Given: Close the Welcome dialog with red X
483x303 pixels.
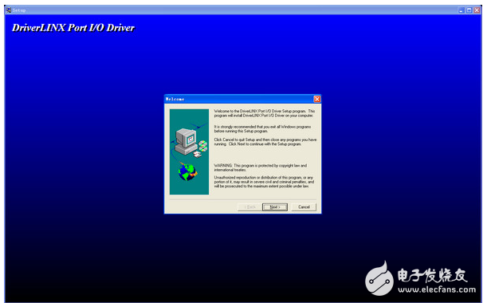Looking at the screenshot, I should click(x=317, y=99).
